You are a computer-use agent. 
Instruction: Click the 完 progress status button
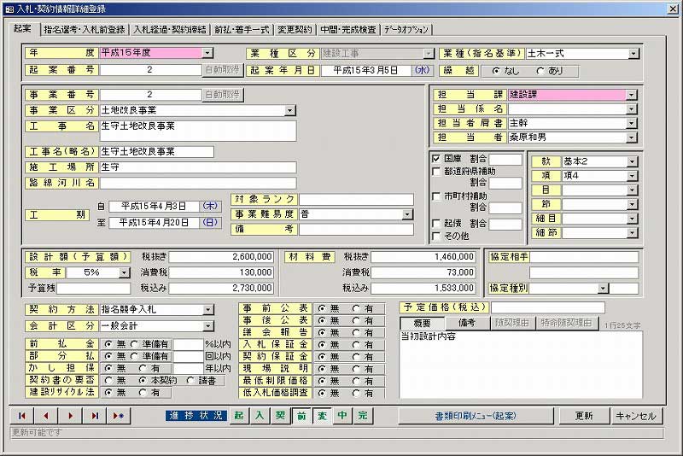363,416
